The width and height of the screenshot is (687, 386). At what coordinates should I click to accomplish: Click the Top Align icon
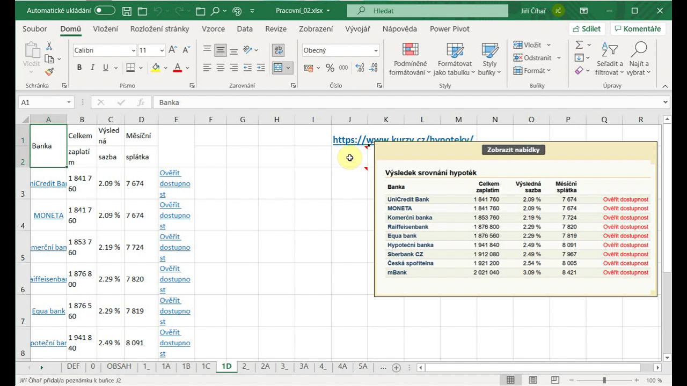207,50
